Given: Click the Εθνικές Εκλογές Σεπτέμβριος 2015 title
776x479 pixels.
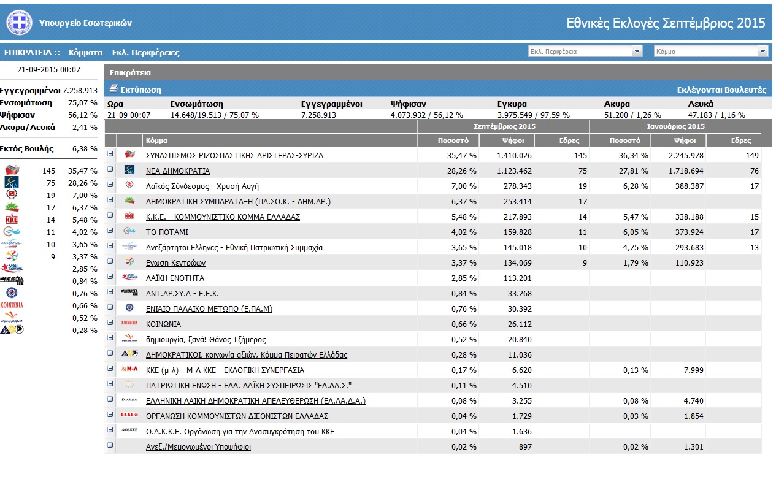Looking at the screenshot, I should pyautogui.click(x=666, y=23).
